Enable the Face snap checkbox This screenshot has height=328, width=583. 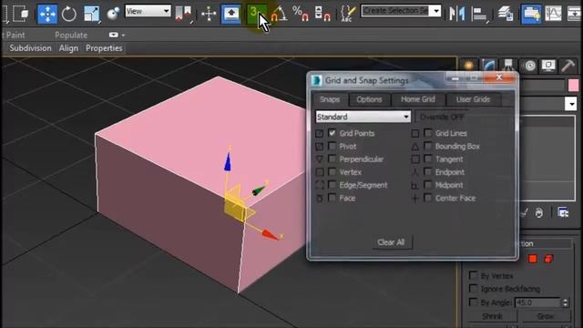tap(332, 198)
